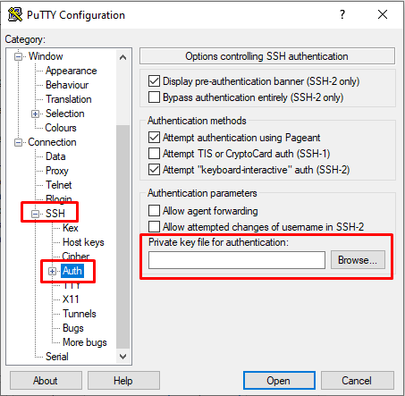Toggle Display pre-authentication banner checkbox
Viewport: 405px width, 396px height.
click(154, 81)
